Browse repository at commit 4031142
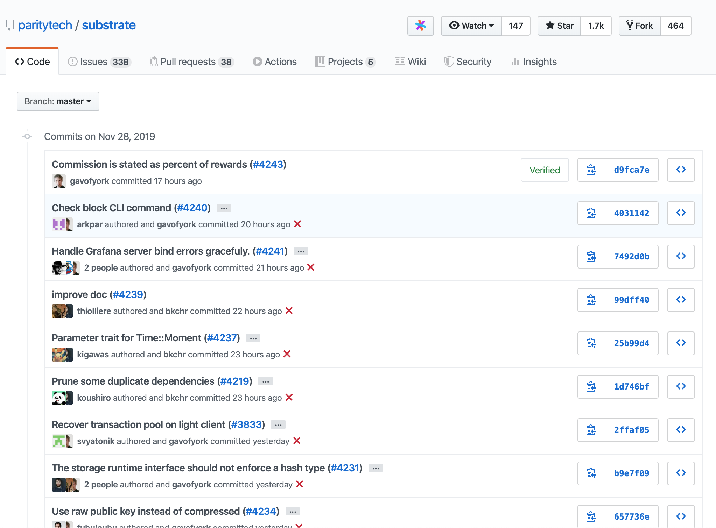Viewport: 716px width, 528px height. [x=681, y=213]
